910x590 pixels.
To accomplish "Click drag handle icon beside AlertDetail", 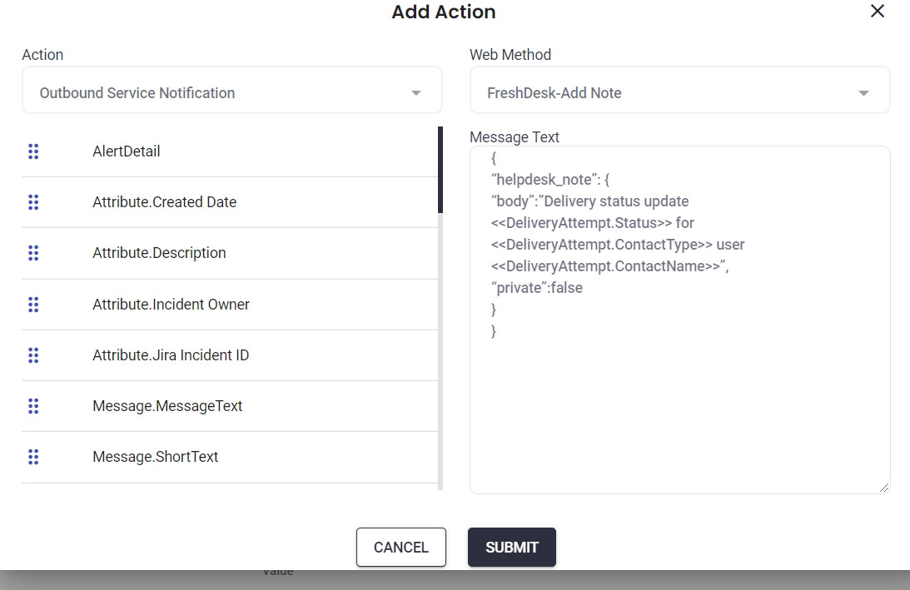I will coord(33,151).
